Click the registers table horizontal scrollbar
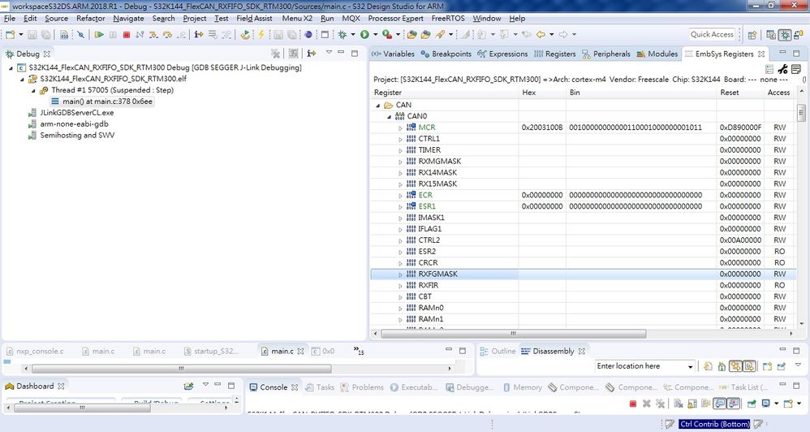This screenshot has height=432, width=810. [x=514, y=334]
